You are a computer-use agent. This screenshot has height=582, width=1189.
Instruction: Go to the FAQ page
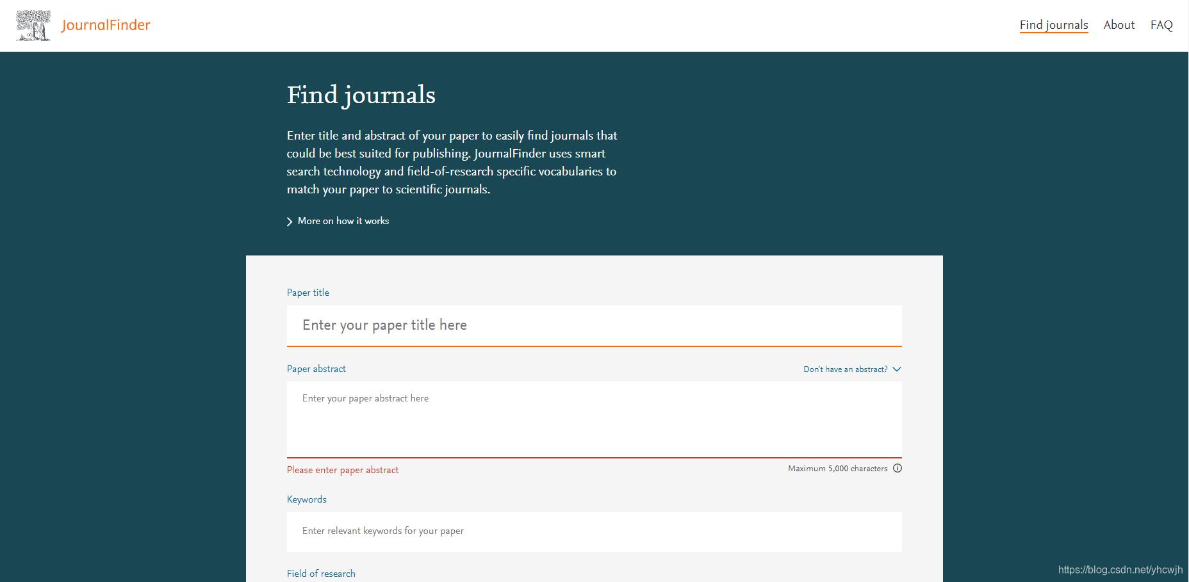coord(1161,25)
